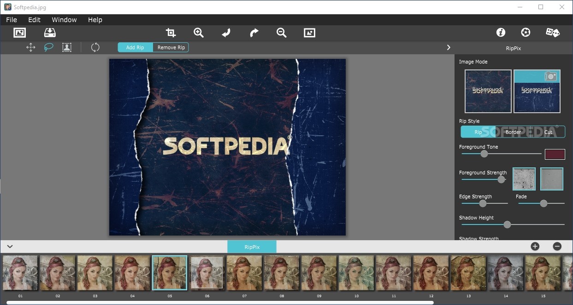Image resolution: width=573 pixels, height=305 pixels.
Task: Select preset thumbnail 04
Action: (132, 273)
